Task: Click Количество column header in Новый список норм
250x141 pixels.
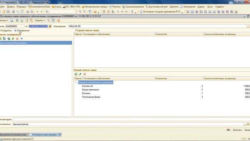Action: [179, 78]
